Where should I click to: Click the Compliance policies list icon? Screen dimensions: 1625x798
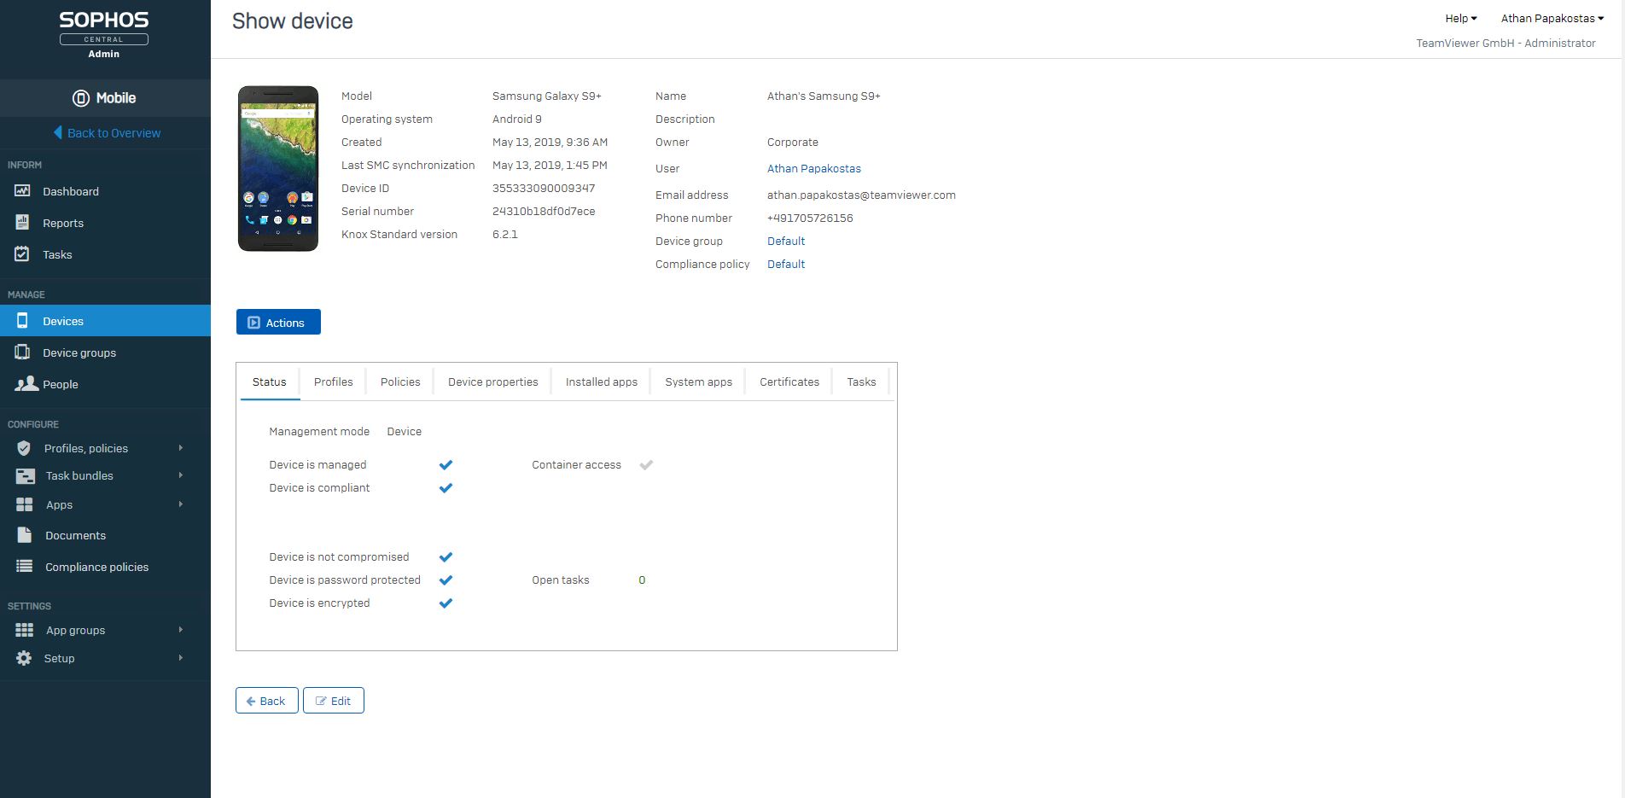point(25,567)
